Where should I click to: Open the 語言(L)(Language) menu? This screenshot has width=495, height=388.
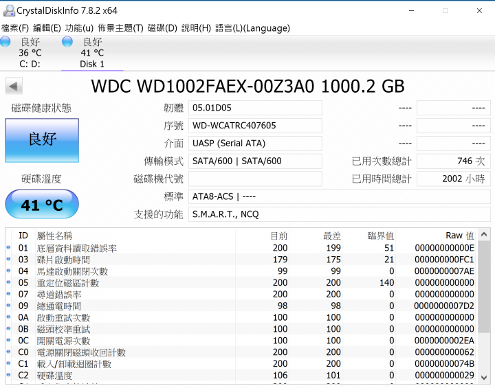pos(252,28)
